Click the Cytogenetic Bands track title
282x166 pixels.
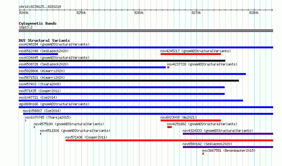tap(38, 23)
